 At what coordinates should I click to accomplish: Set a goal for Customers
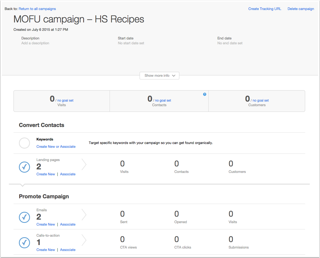click(261, 100)
